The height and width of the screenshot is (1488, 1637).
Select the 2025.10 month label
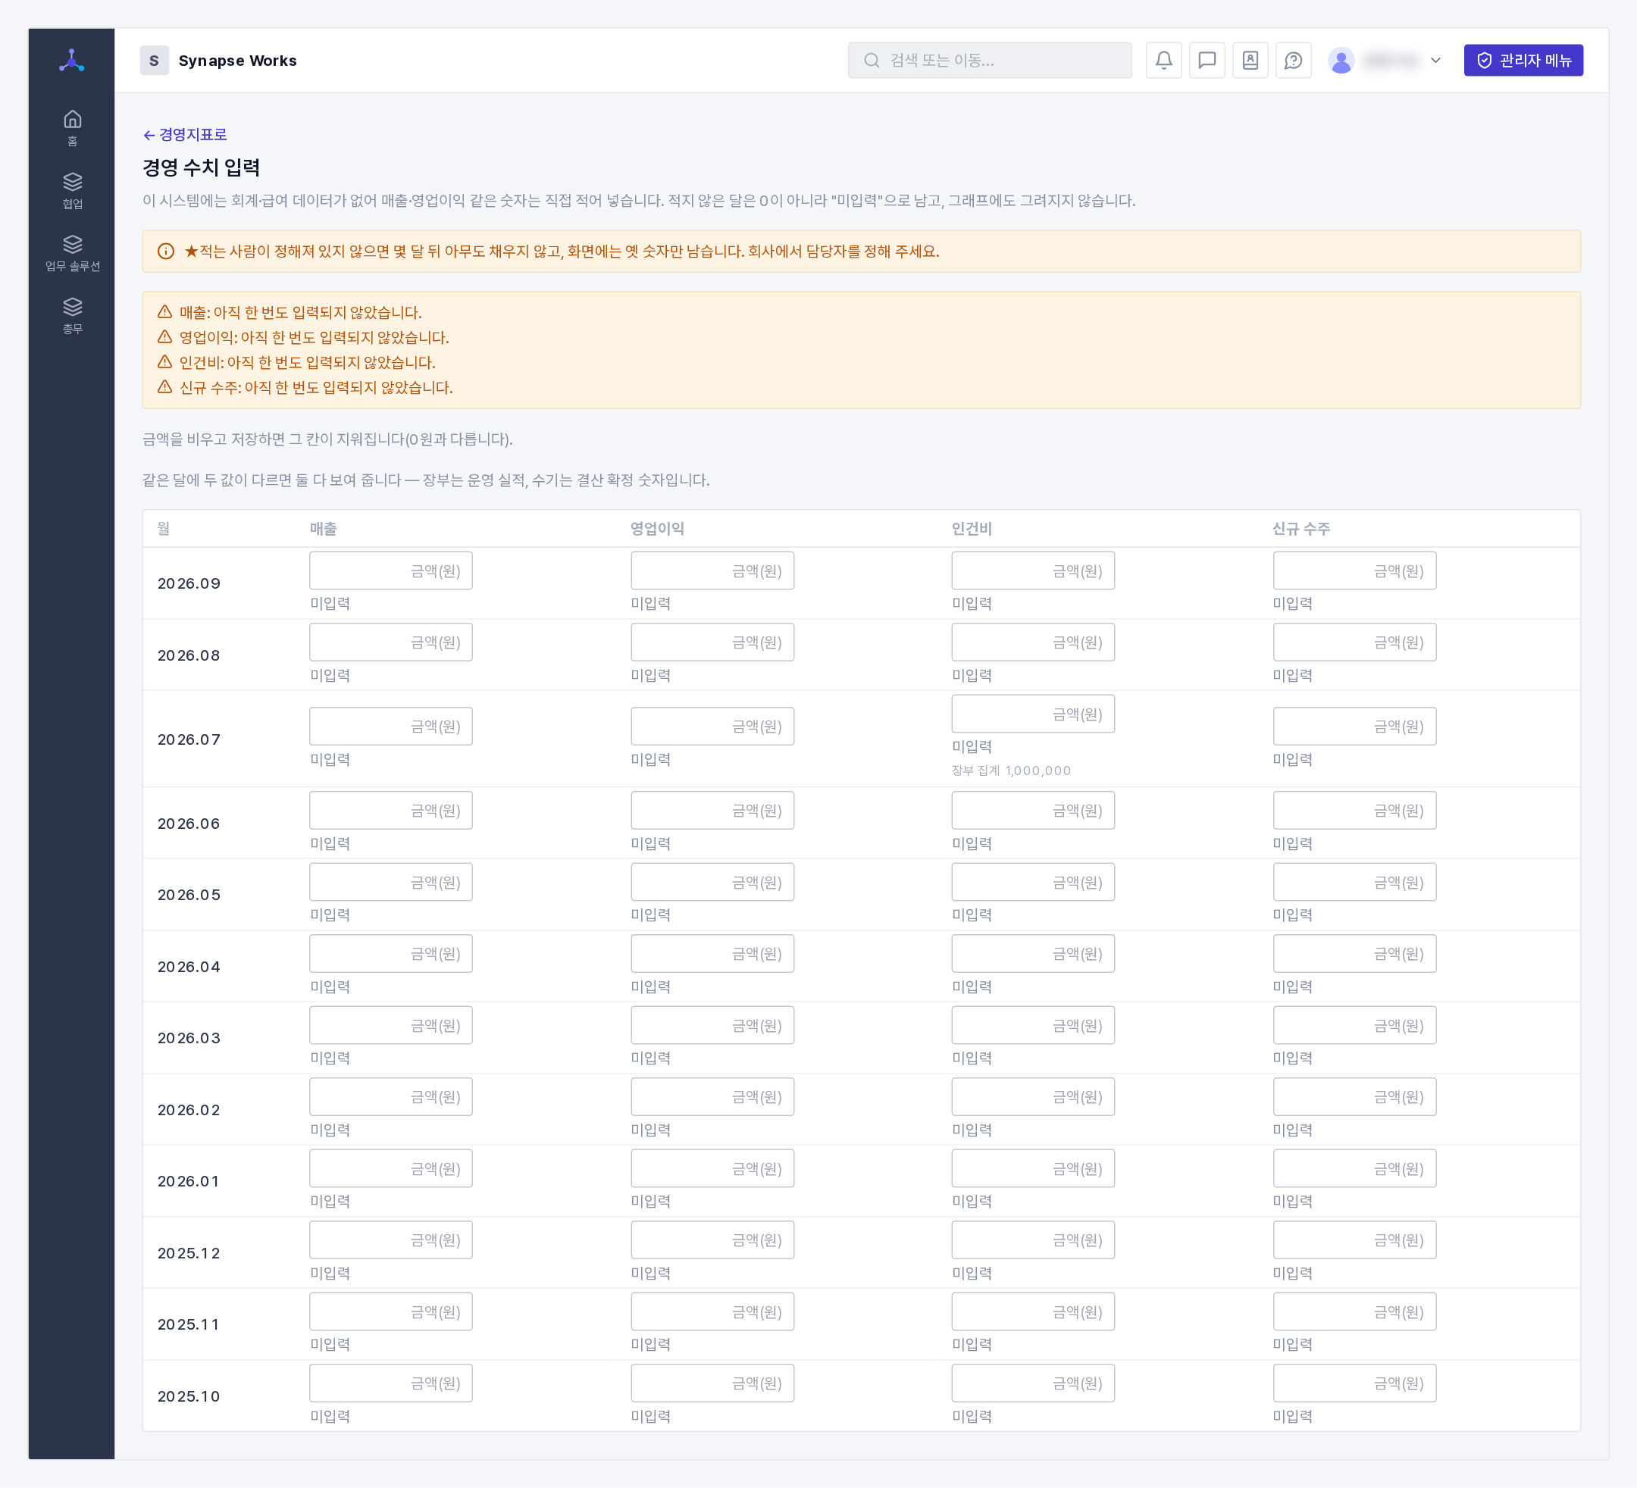(189, 1396)
